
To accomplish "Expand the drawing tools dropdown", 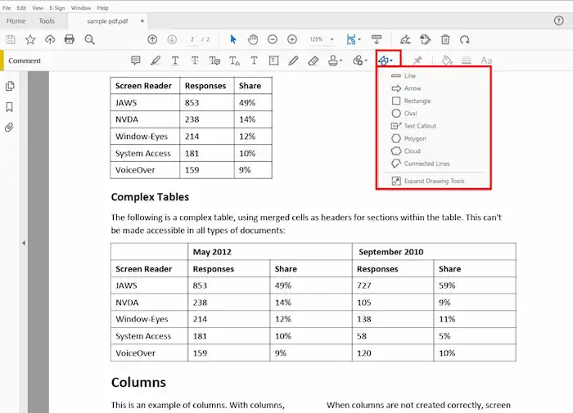I will (386, 61).
